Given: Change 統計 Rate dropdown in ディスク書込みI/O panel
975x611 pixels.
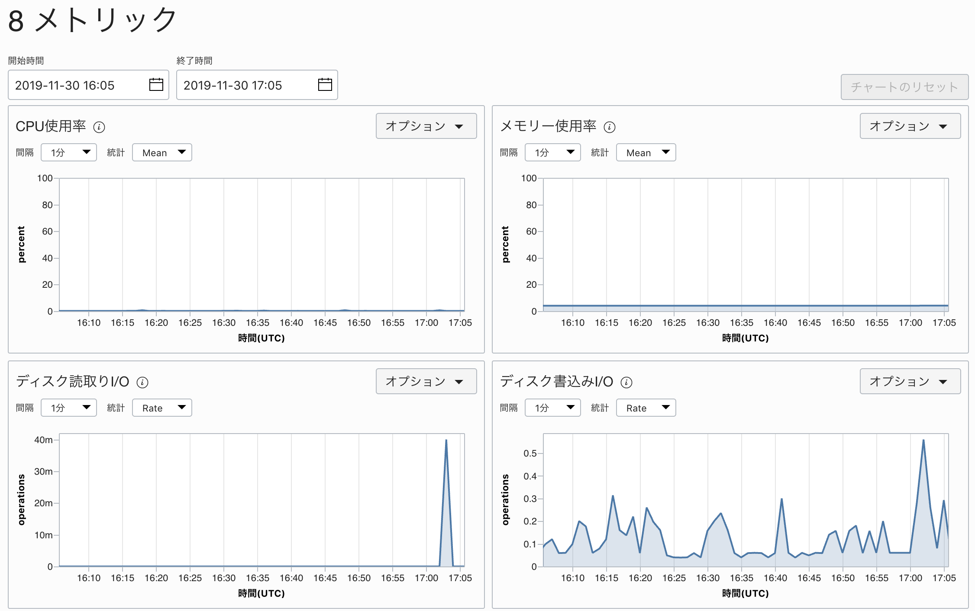Looking at the screenshot, I should 646,408.
